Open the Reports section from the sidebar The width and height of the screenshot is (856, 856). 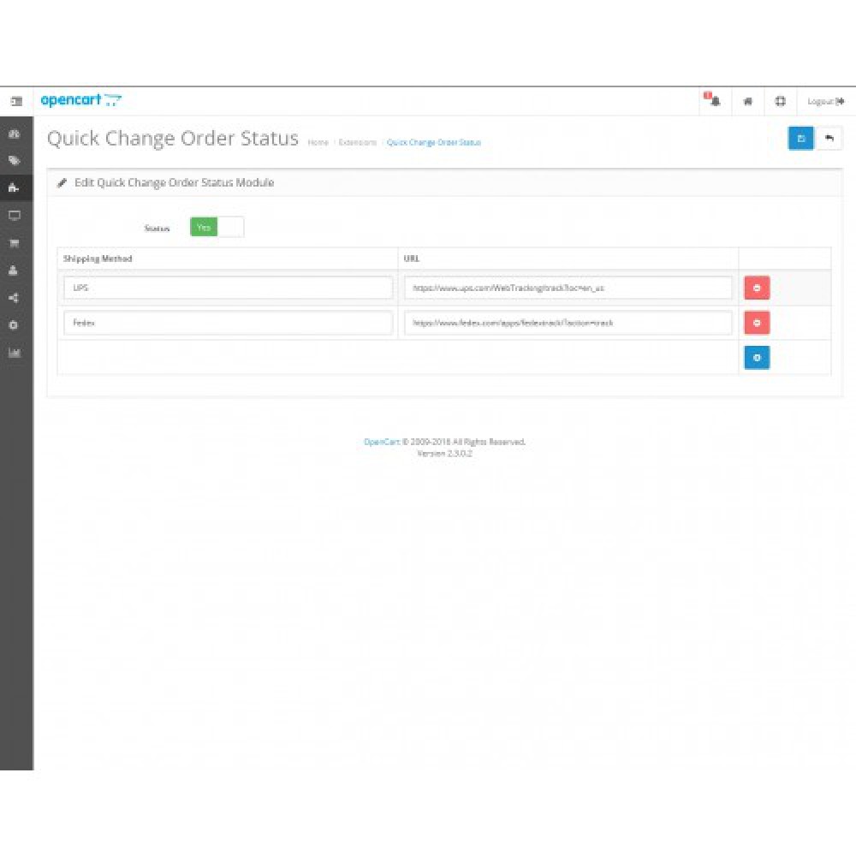15,351
